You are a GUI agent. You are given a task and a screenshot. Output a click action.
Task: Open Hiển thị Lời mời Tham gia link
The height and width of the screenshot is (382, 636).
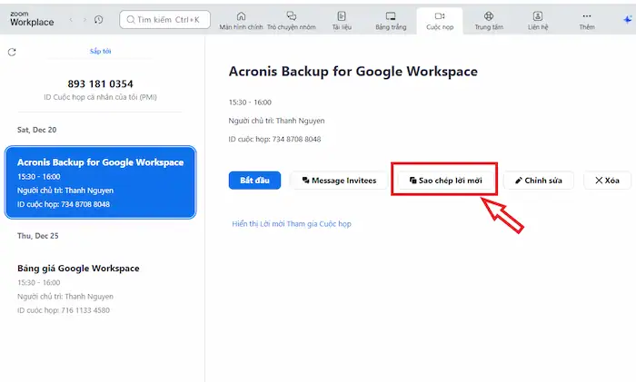291,223
